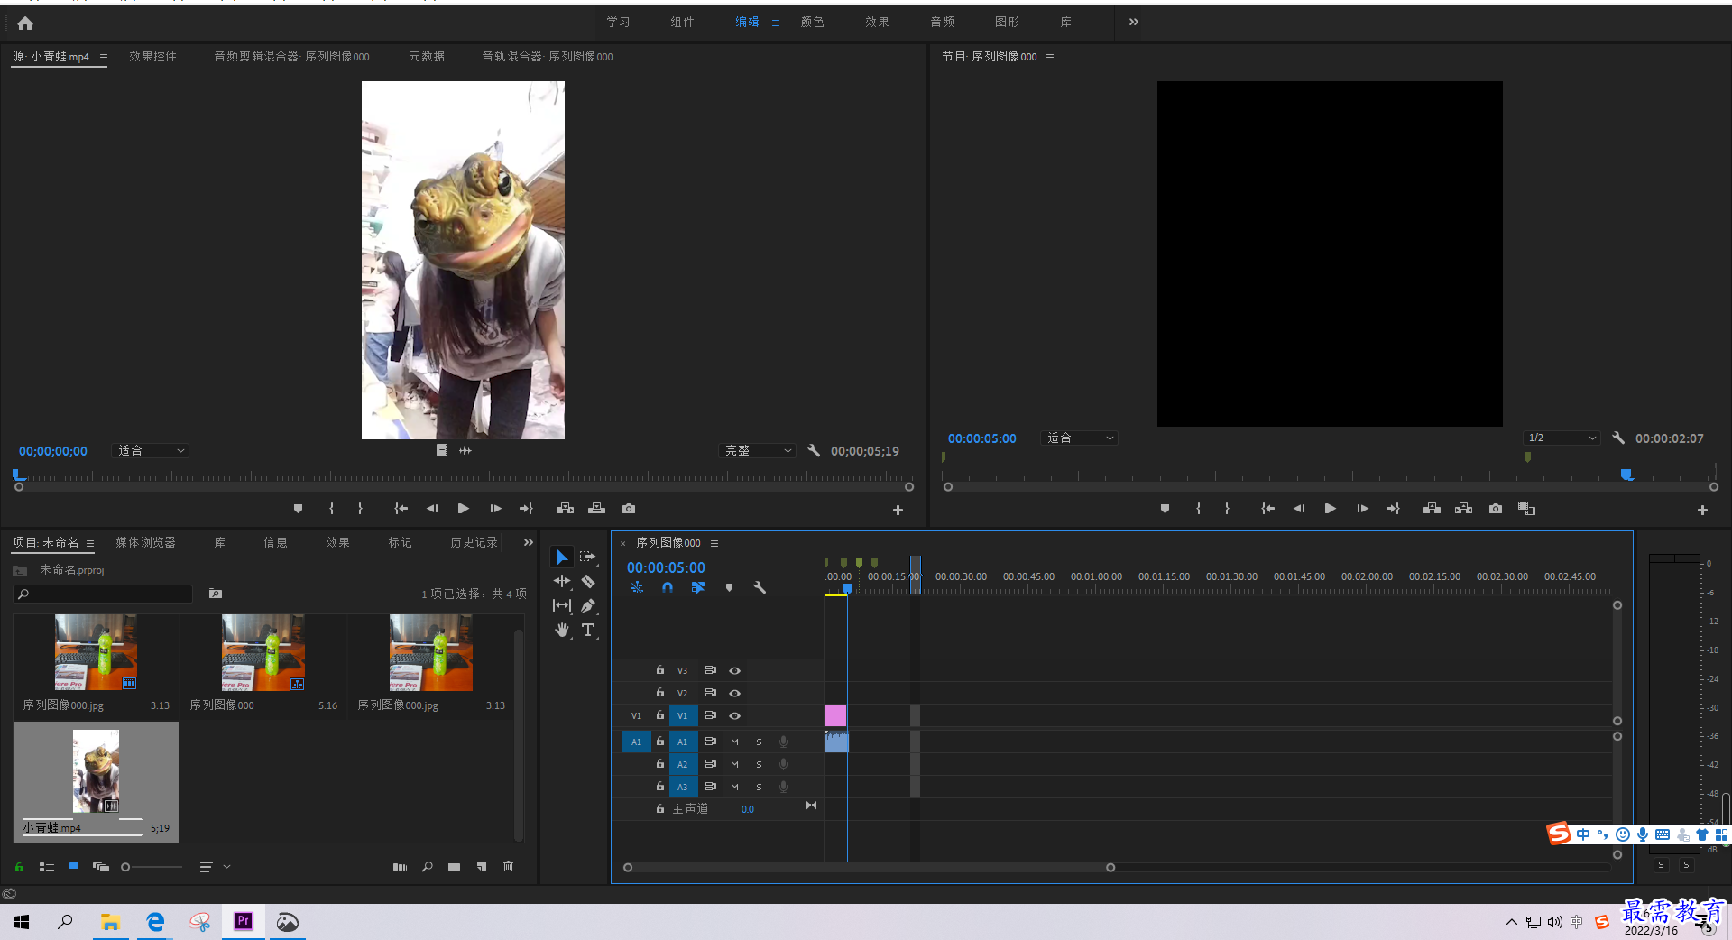Select the Slip tool
The image size is (1732, 940).
tap(562, 606)
